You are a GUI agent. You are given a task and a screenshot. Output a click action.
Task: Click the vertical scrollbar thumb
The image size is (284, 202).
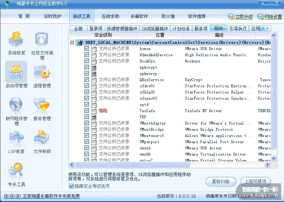[x=273, y=94]
